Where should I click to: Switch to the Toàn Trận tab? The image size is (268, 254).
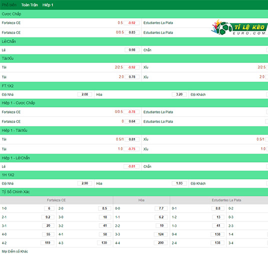pos(29,5)
